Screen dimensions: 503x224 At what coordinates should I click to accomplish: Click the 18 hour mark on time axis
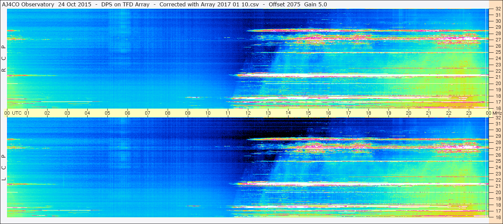pyautogui.click(x=368, y=113)
